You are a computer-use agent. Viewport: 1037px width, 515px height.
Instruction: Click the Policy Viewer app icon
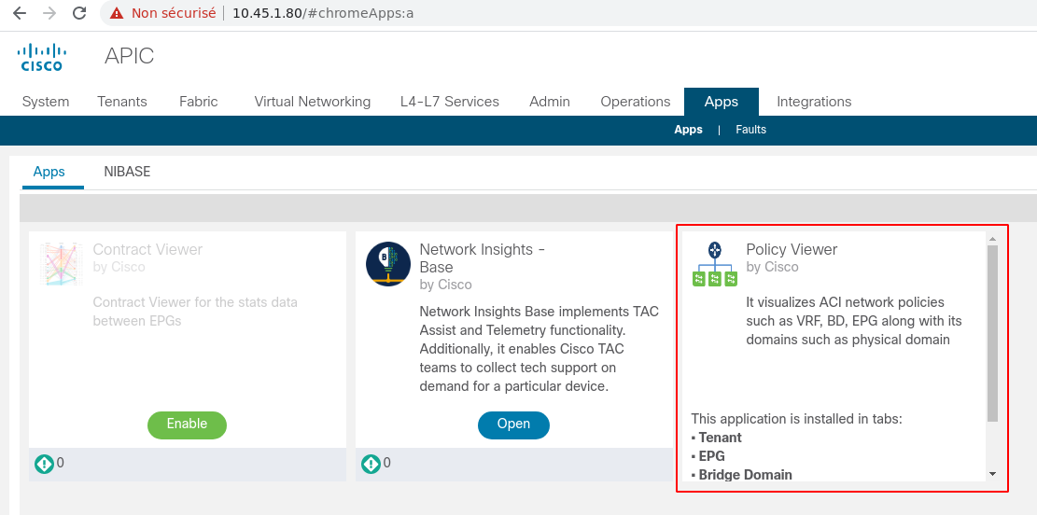click(715, 264)
